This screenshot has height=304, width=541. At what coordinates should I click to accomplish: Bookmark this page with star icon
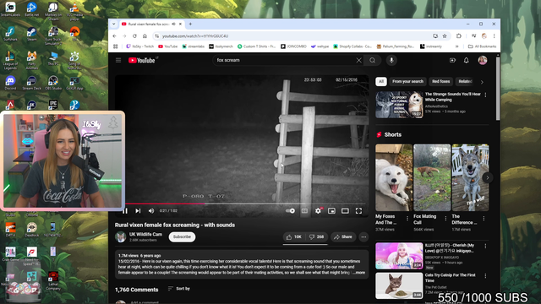pos(445,35)
